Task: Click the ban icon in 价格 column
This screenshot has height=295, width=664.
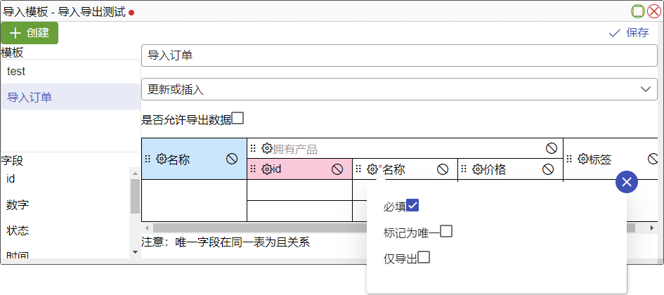Action: coord(548,169)
